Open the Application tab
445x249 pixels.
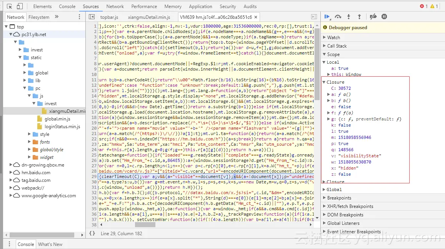pos(200,6)
